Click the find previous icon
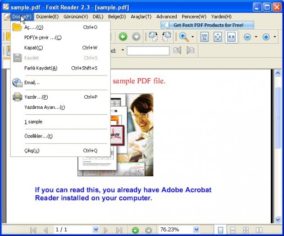This screenshot has height=236, width=284. click(x=177, y=50)
